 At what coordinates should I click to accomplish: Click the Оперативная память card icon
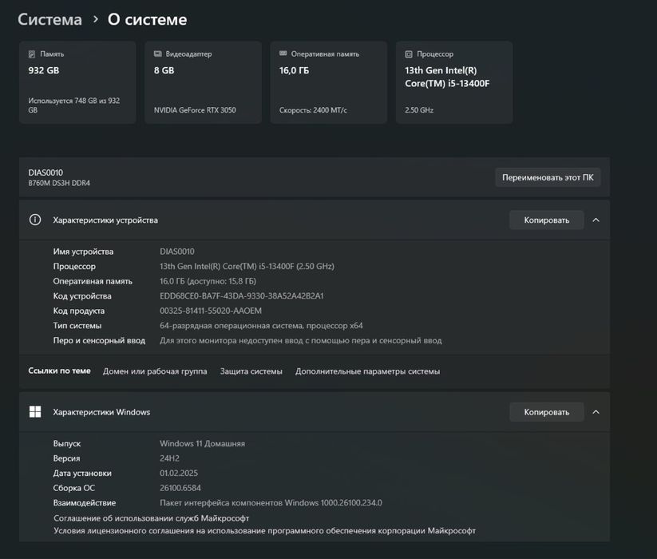(x=283, y=54)
